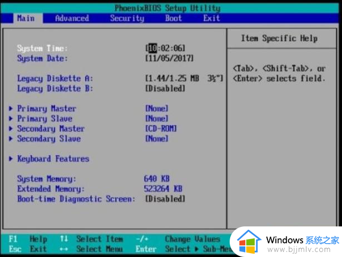The image size is (342, 257).
Task: Click the Primary Slave None value
Action: [x=157, y=118]
